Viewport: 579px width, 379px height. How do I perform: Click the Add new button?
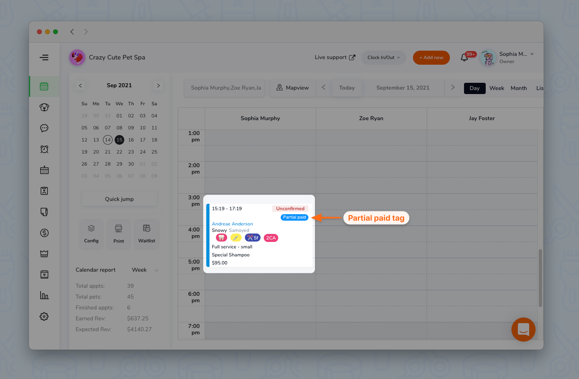[431, 57]
